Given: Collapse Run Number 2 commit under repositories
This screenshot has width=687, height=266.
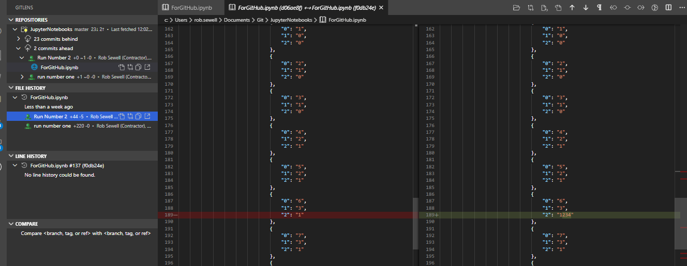Looking at the screenshot, I should [x=22, y=58].
